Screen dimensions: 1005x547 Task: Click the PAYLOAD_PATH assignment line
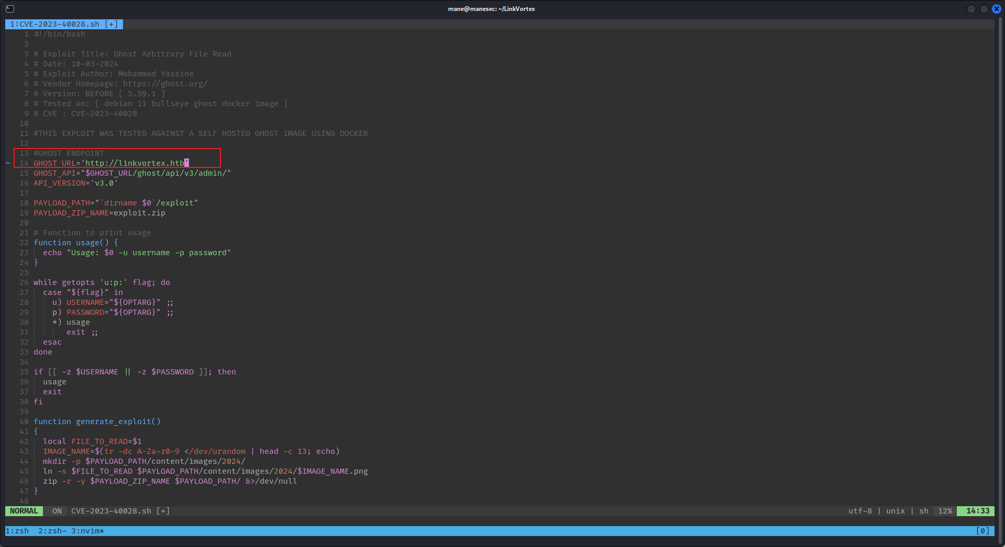(116, 203)
